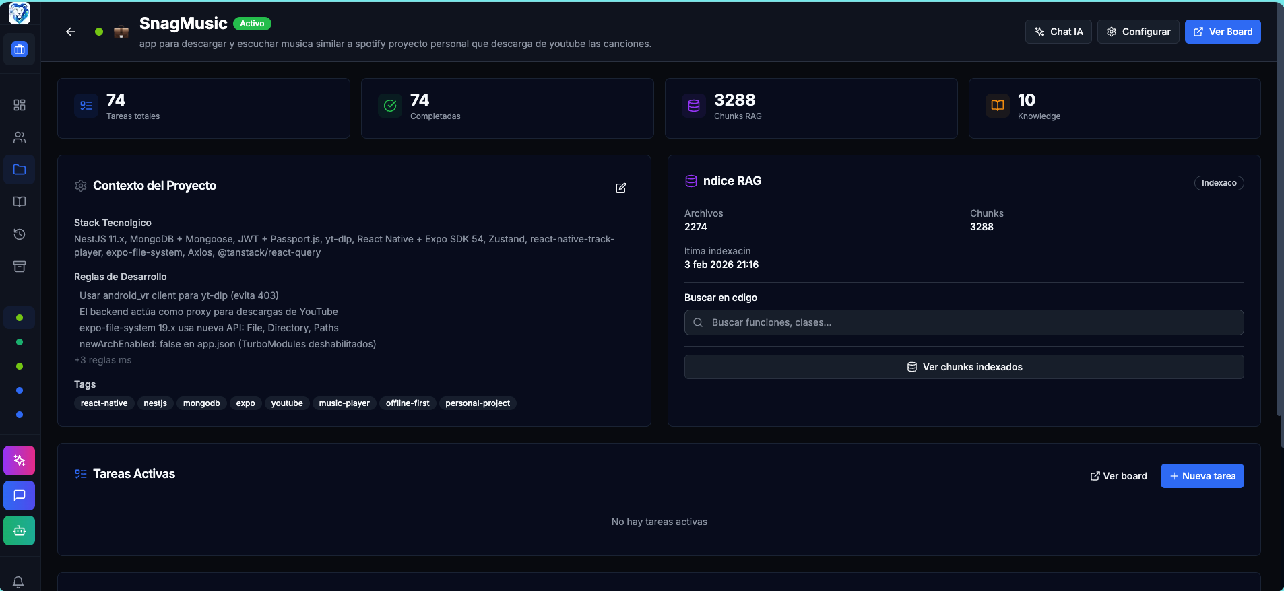Edit Contexto del Proyecto with pencil icon
1284x591 pixels.
(x=621, y=188)
